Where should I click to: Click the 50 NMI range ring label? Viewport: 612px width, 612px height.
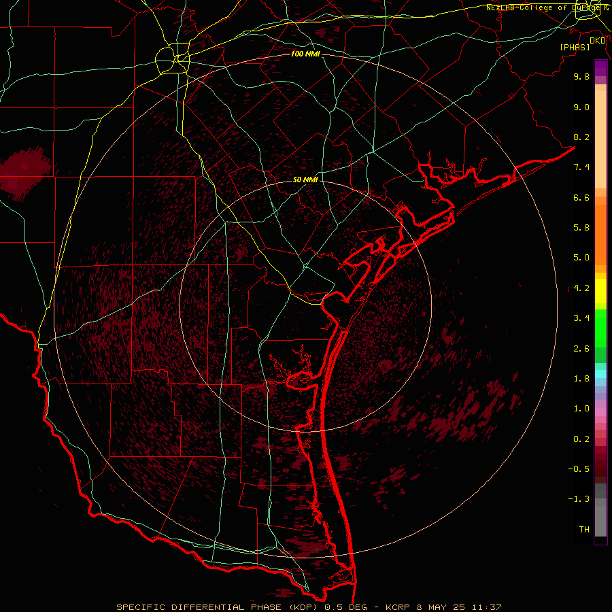point(305,180)
